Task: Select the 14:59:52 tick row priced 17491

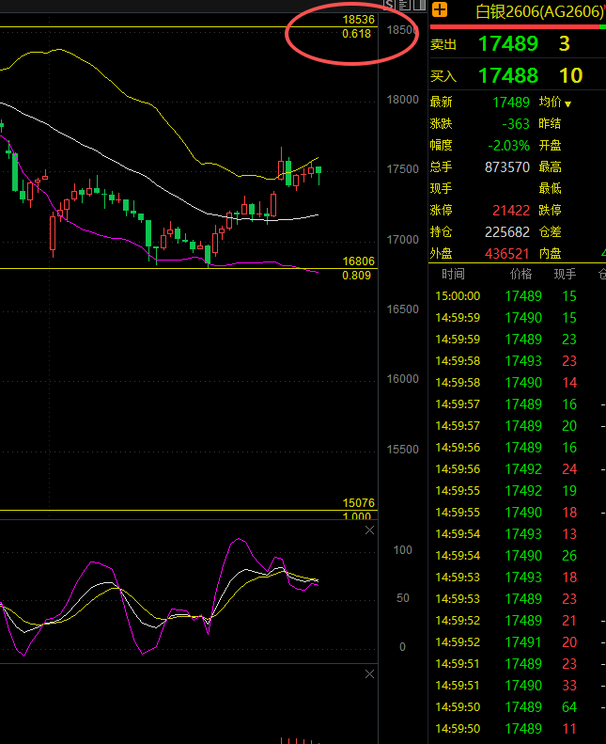Action: (518, 642)
